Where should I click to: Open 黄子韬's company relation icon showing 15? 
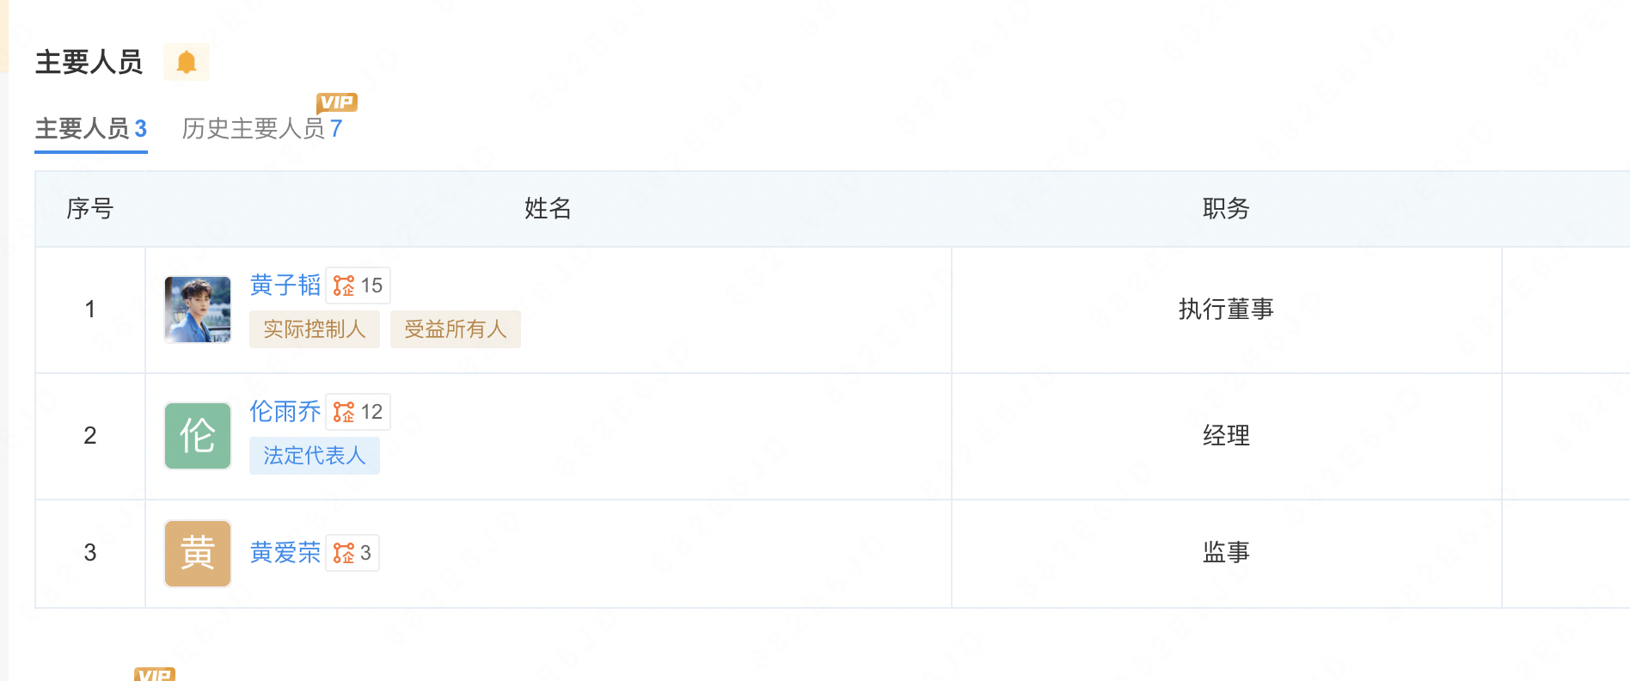click(358, 285)
